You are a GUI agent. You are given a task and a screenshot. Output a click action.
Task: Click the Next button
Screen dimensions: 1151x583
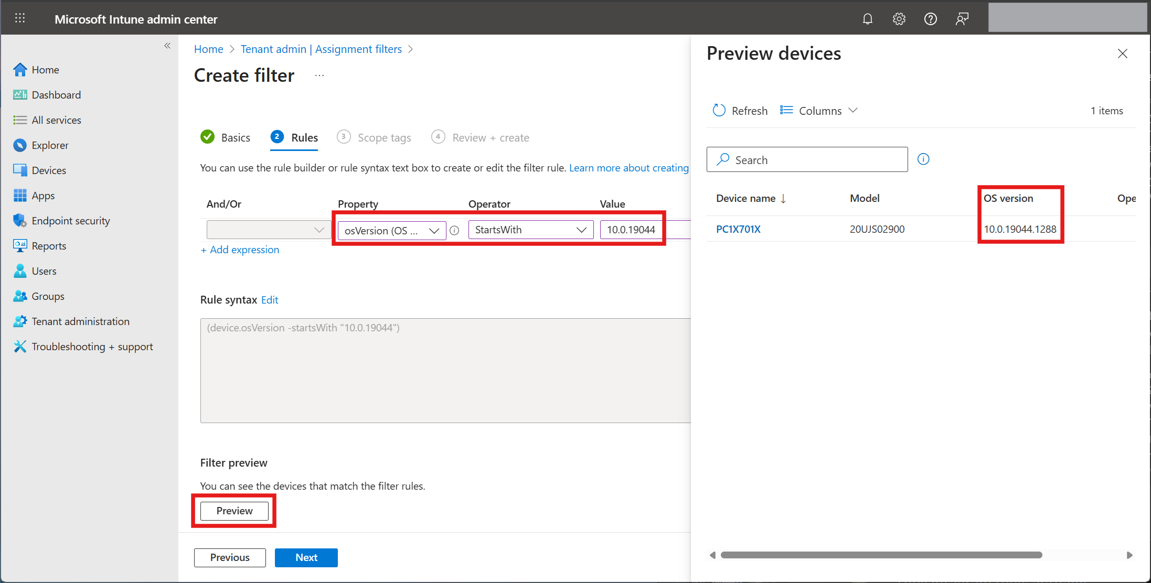(x=306, y=557)
